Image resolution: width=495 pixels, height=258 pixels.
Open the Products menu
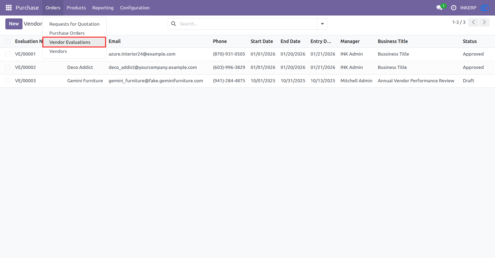click(76, 8)
